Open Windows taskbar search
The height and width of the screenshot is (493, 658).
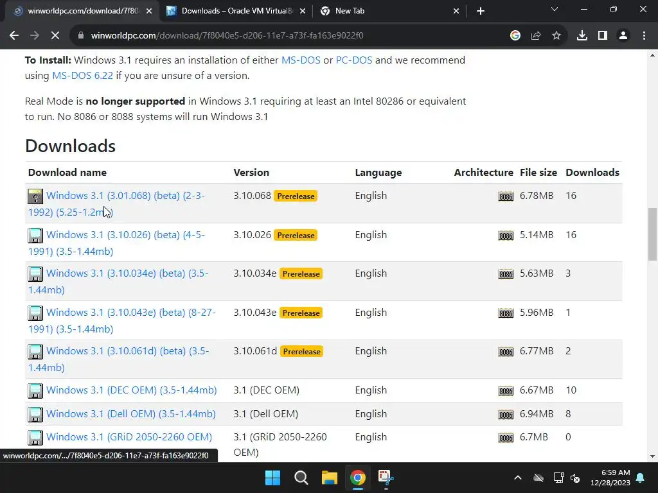coord(301,478)
